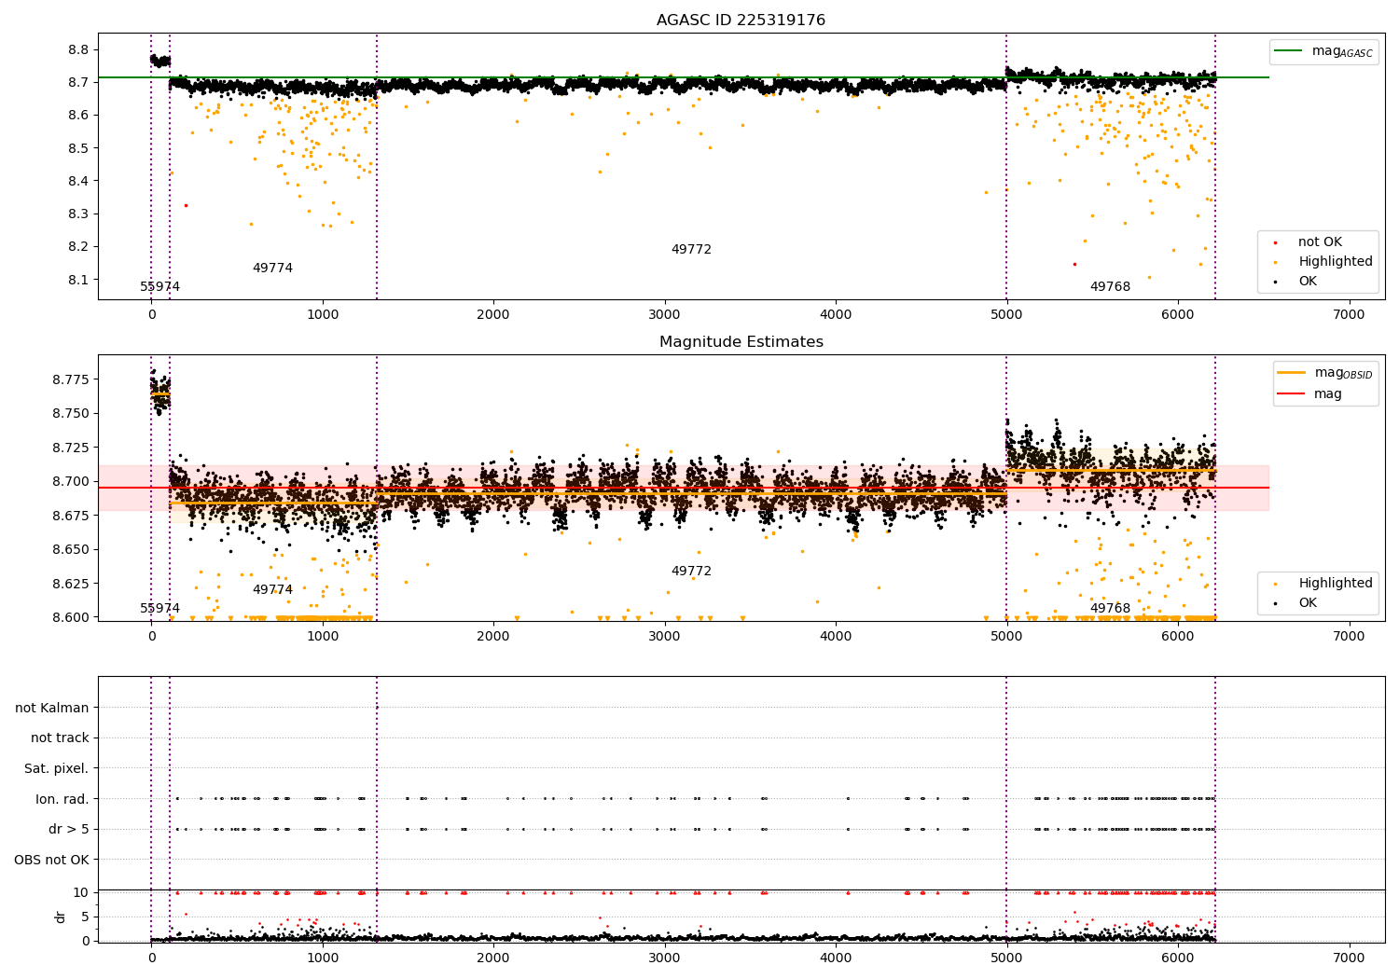Click the 5 tick on the dr axis
Viewport: 1399px width, 979px height.
click(85, 917)
